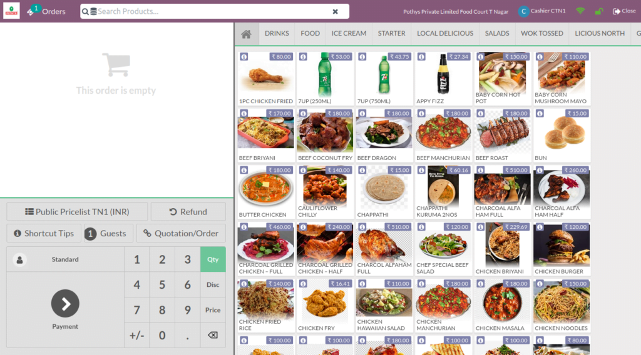Tap numpad key 1
The image size is (641, 355).
pyautogui.click(x=136, y=259)
